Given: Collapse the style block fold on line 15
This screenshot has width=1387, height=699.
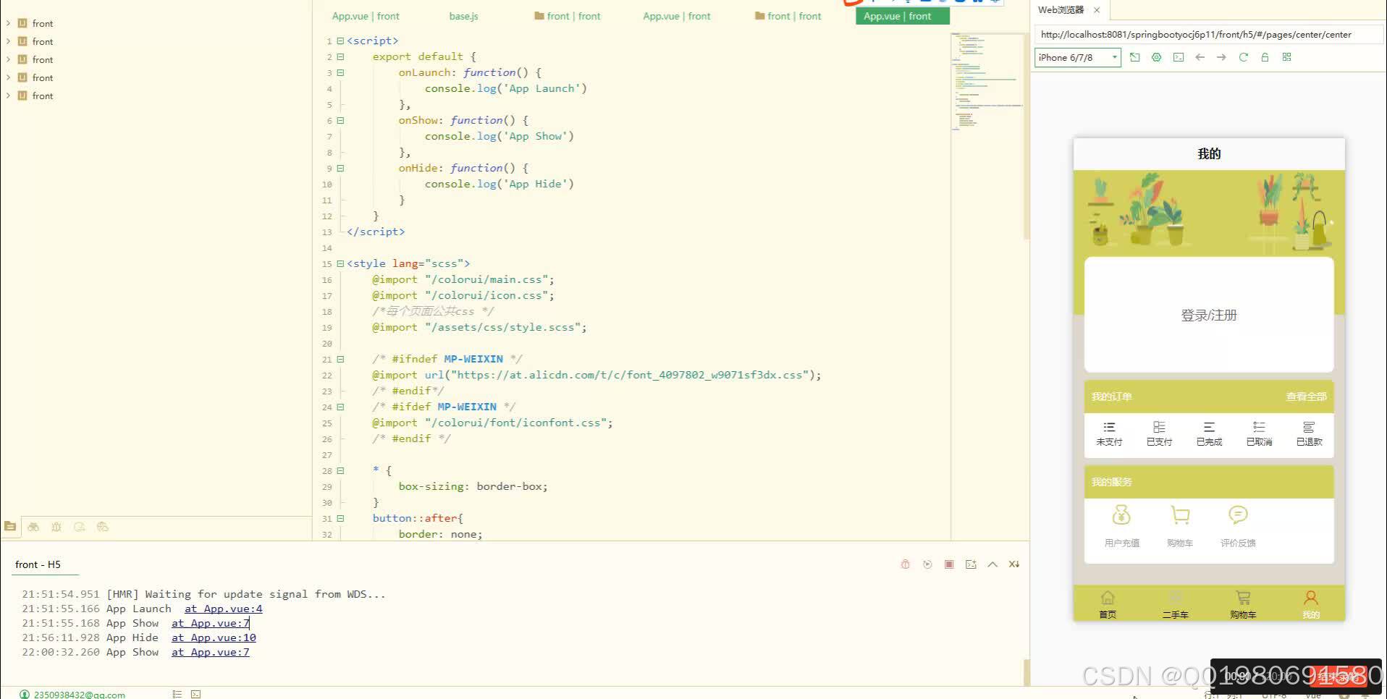Looking at the screenshot, I should 340,263.
